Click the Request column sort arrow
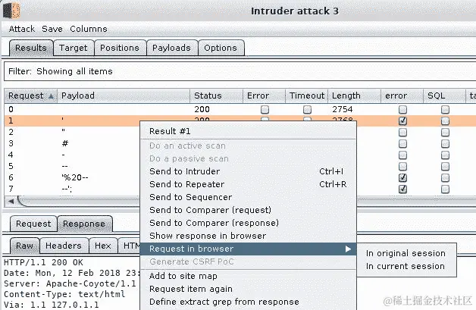 coord(51,96)
